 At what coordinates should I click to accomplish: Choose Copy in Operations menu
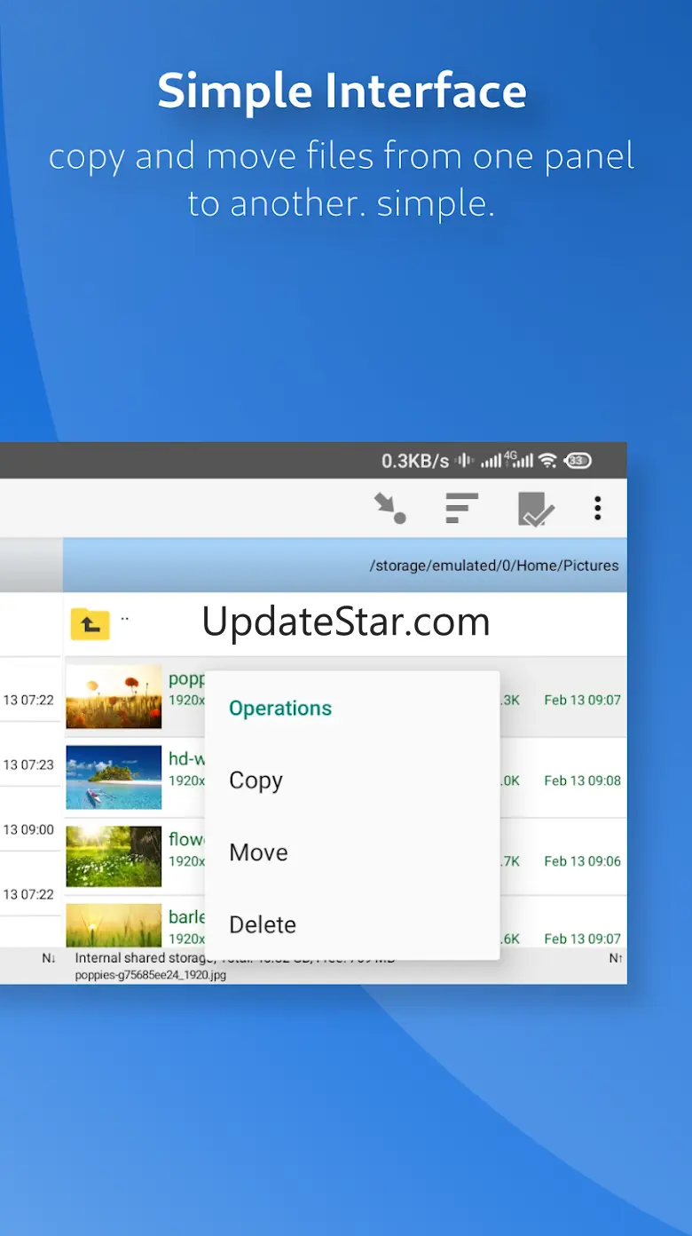tap(256, 780)
